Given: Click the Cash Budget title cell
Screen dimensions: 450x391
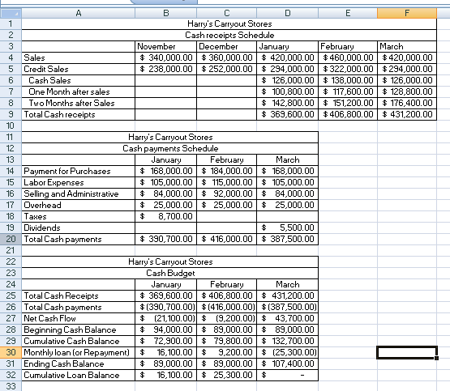Looking at the screenshot, I should pos(170,273).
